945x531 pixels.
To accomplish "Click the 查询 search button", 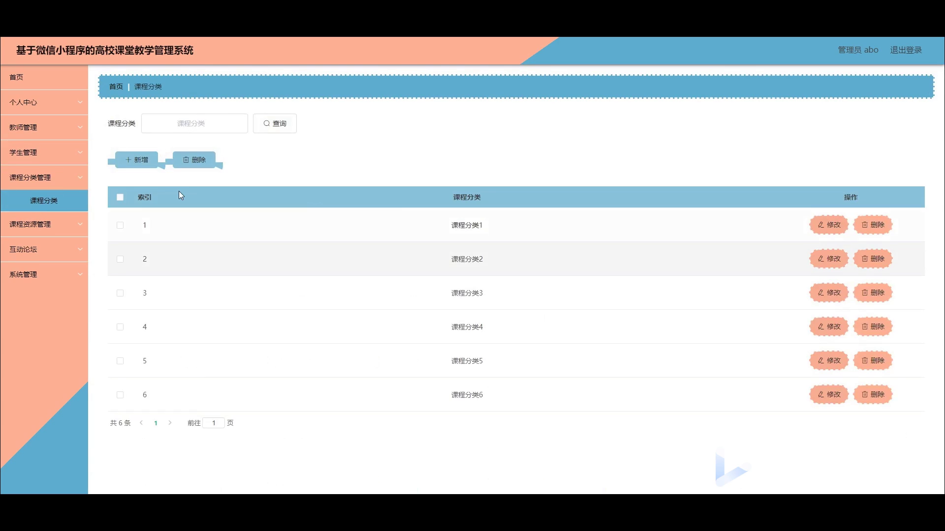I will coord(275,123).
